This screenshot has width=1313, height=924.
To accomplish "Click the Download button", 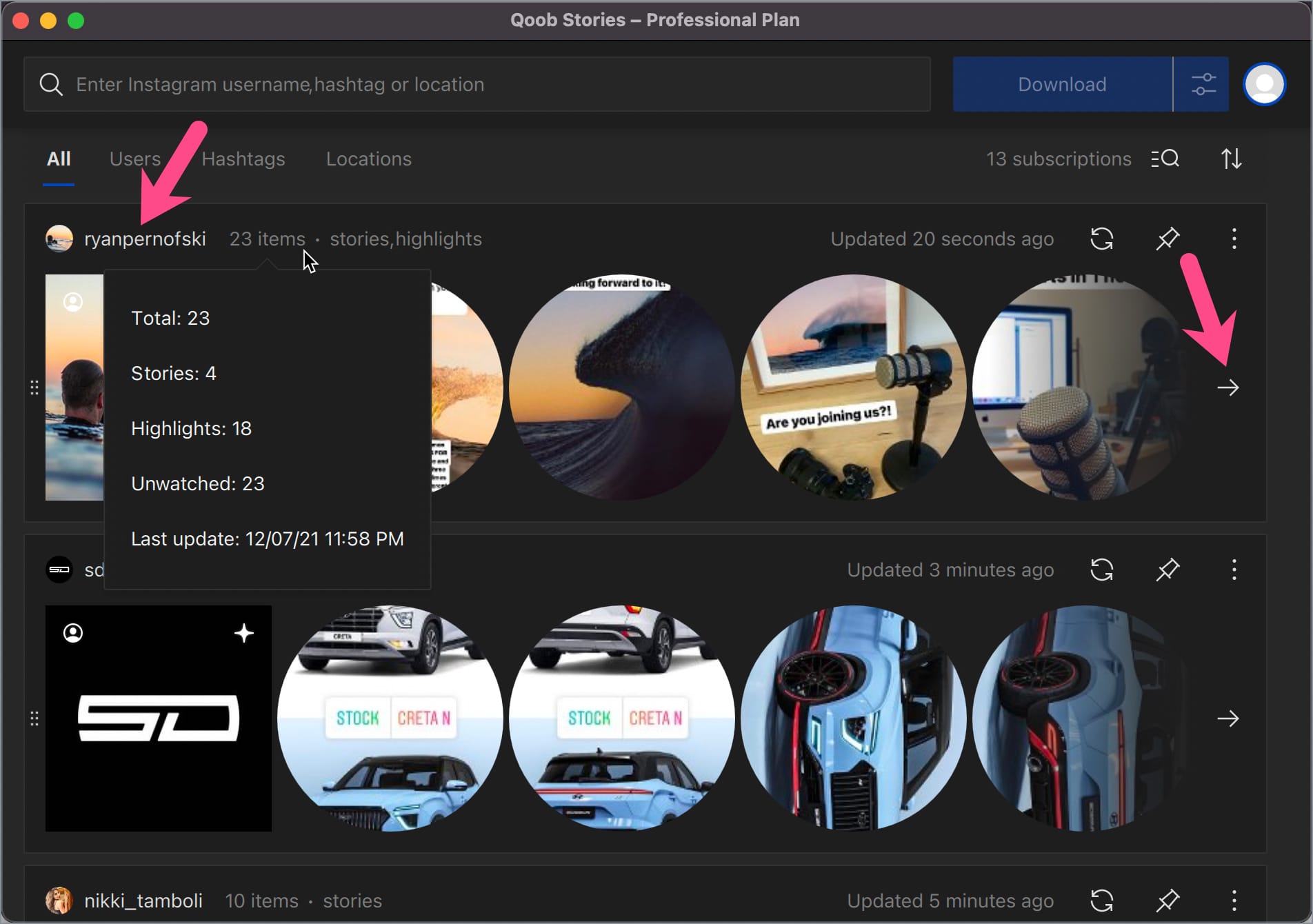I will click(1062, 84).
